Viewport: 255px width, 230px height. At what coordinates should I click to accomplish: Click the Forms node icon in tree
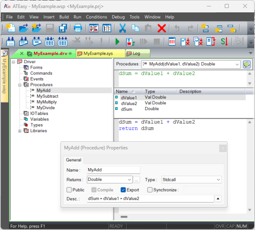tap(26, 67)
